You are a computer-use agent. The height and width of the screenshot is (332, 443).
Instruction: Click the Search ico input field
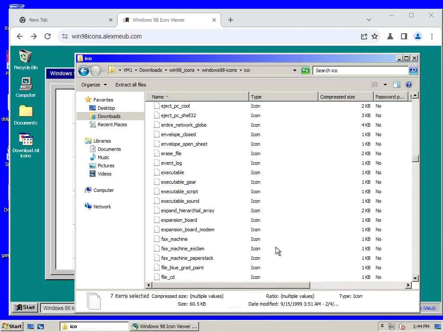pos(360,70)
